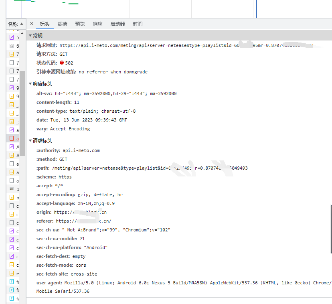Switch to the 响应 tab
The width and height of the screenshot is (332, 304).
[x=97, y=24]
